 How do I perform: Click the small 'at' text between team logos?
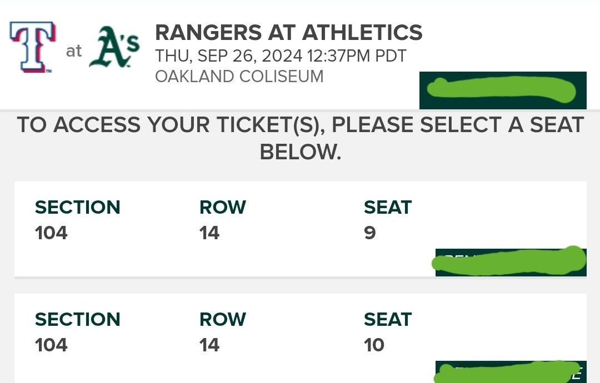pos(74,51)
